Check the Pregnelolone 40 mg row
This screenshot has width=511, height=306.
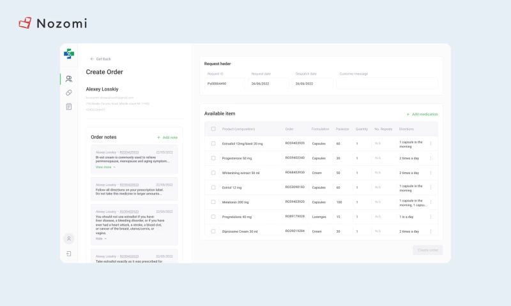tap(213, 217)
